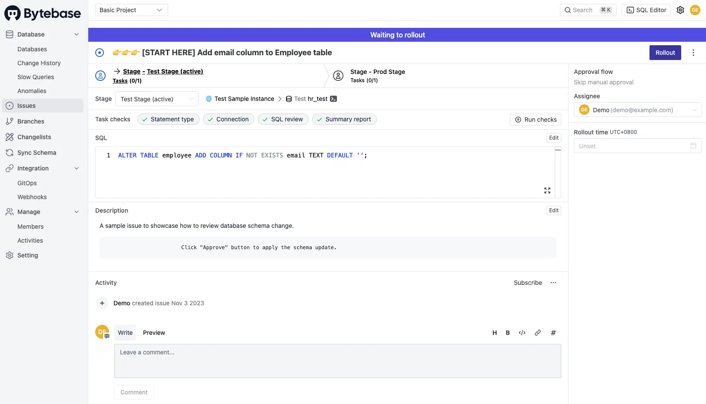Expand the SQL editor to fullscreen
706x404 pixels.
[547, 190]
